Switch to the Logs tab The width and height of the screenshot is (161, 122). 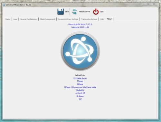pos(15,19)
